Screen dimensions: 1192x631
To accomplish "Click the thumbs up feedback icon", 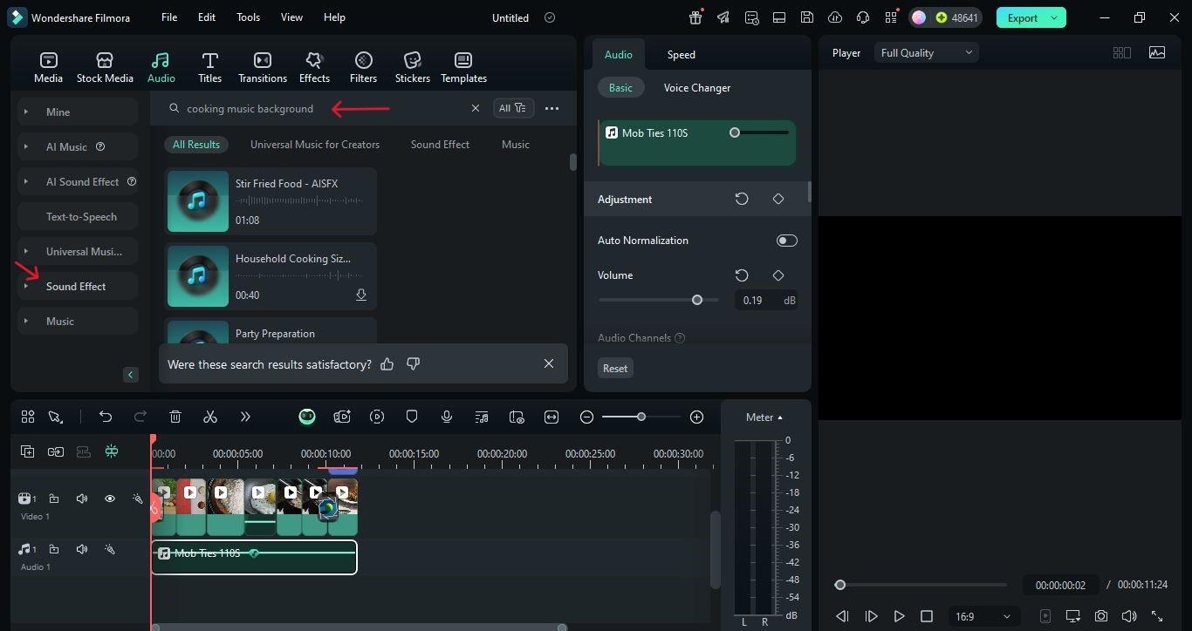I will coord(387,363).
